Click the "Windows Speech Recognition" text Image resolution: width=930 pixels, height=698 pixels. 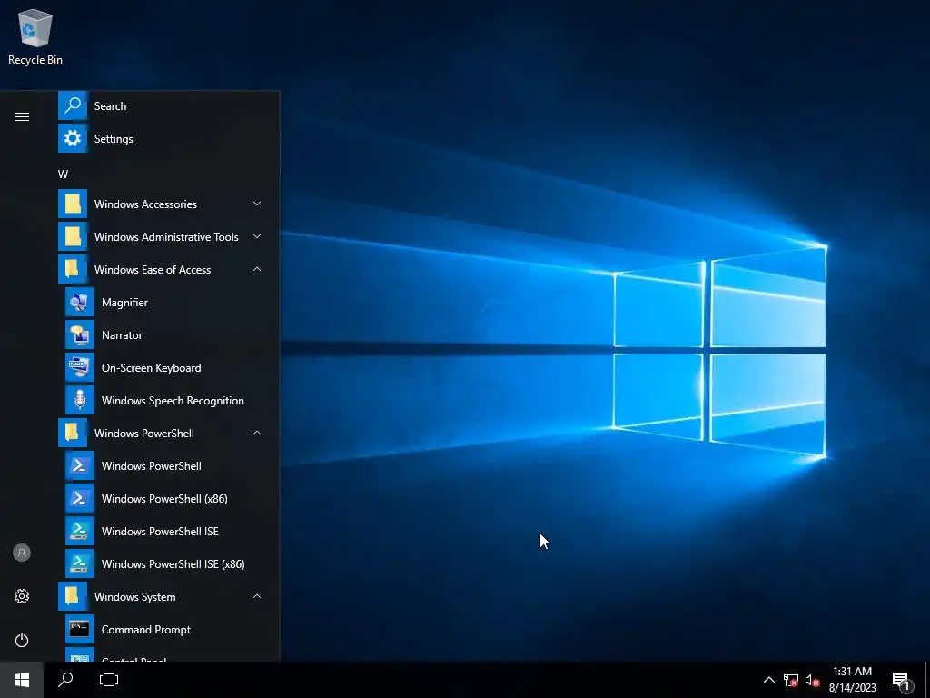click(173, 401)
